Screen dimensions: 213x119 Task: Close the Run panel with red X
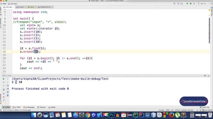tap(4, 97)
